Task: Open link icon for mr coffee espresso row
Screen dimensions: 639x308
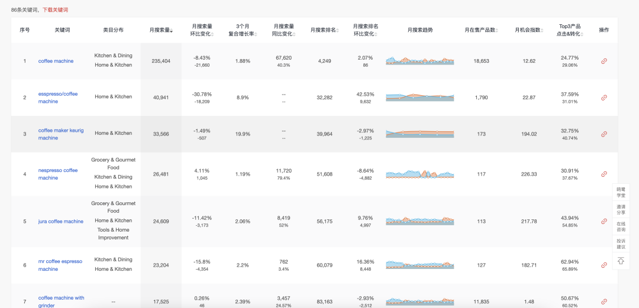Action: coord(604,265)
